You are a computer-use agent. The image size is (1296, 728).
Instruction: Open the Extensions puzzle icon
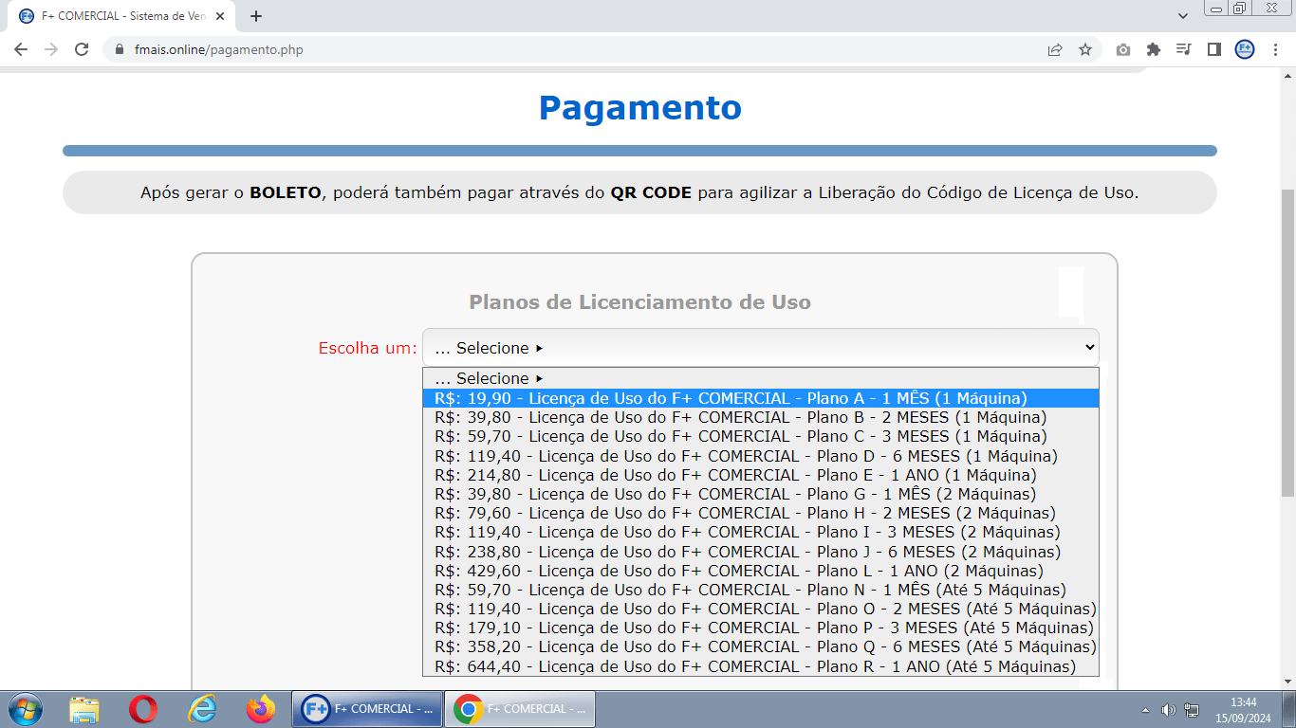point(1154,49)
